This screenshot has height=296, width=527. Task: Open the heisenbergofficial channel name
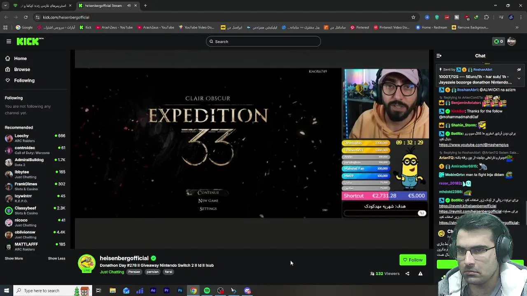(x=124, y=258)
